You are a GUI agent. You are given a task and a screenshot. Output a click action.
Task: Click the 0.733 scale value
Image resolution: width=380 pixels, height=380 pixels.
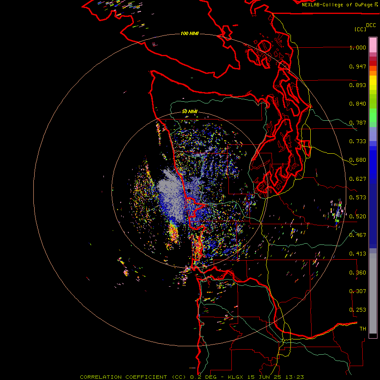click(x=358, y=141)
